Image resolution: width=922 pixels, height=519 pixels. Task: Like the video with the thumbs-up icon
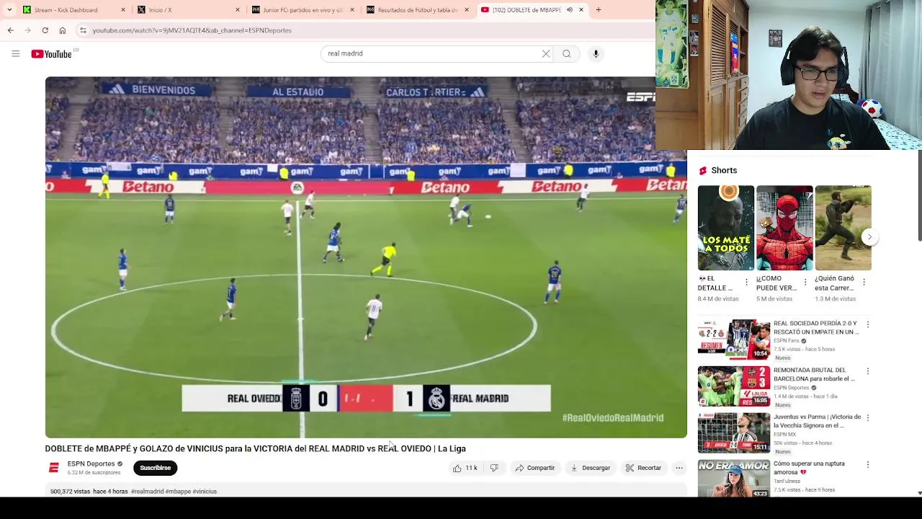tap(457, 468)
